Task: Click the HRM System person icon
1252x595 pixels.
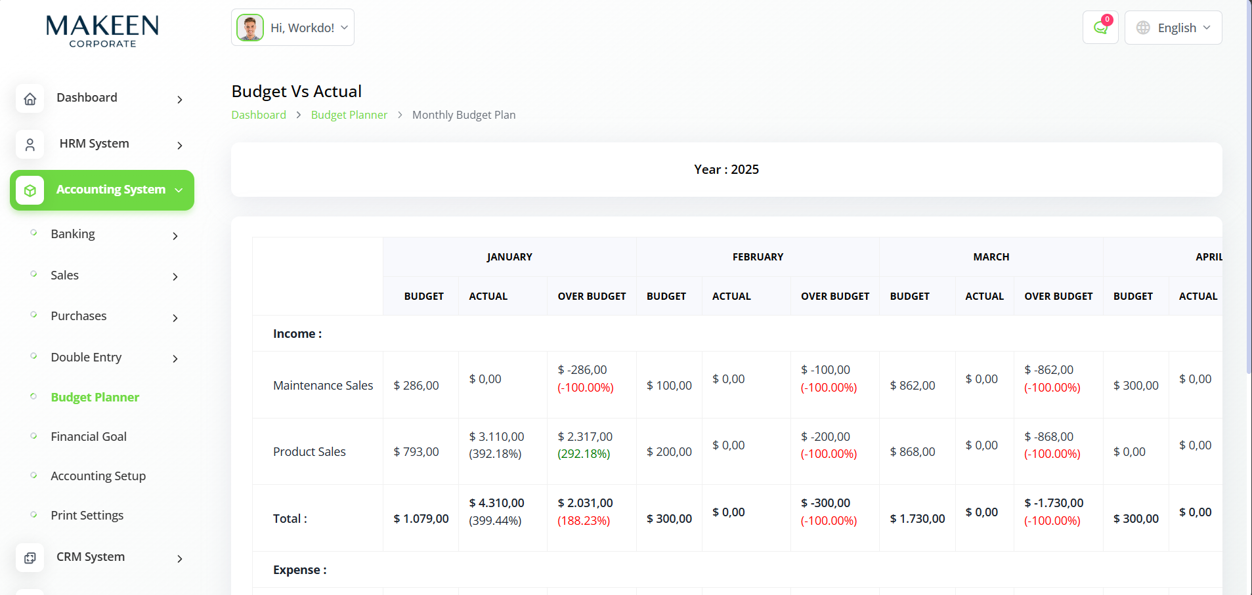Action: [x=30, y=145]
